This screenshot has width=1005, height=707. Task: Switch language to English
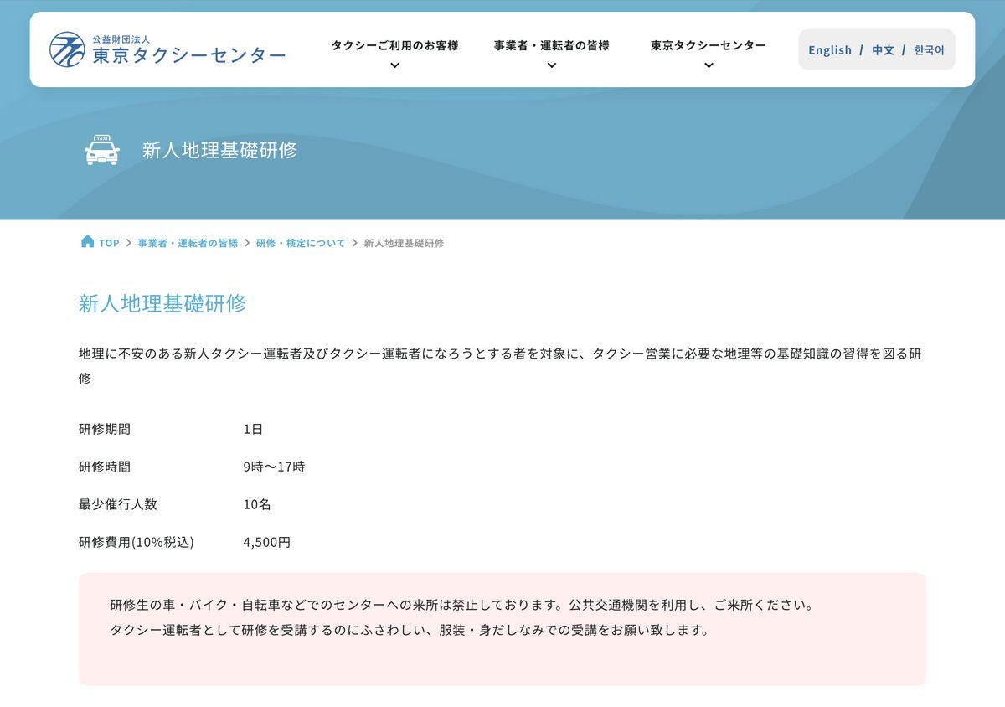(x=830, y=50)
